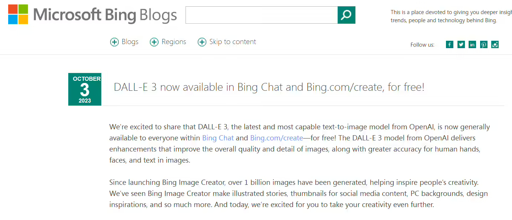Image resolution: width=512 pixels, height=220 pixels.
Task: Open the Bing.com/create link
Action: click(x=276, y=138)
